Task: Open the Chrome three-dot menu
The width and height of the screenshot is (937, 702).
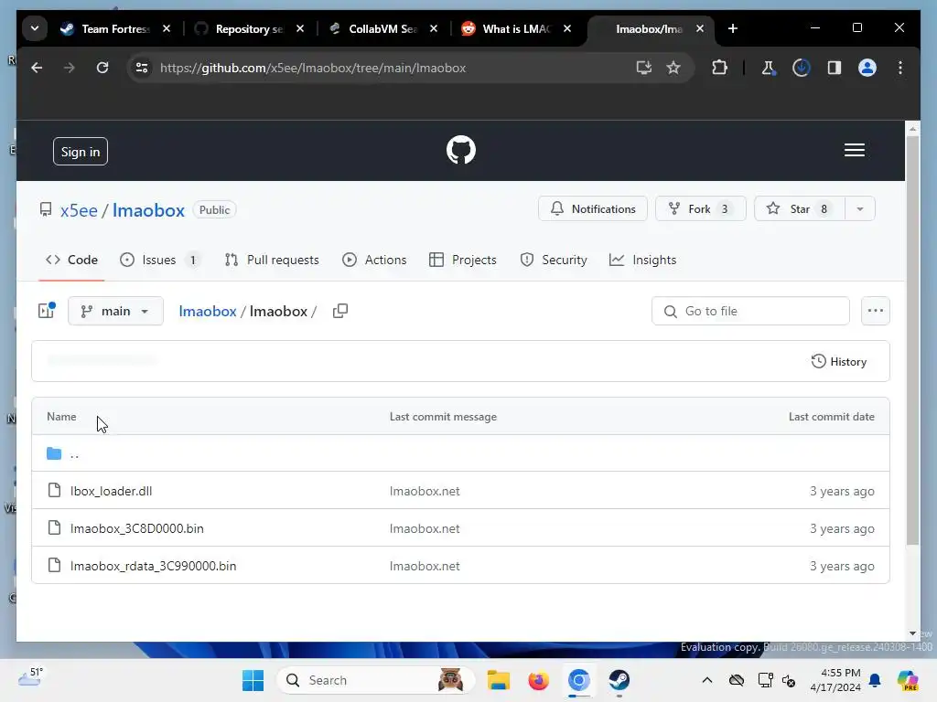Action: (900, 68)
